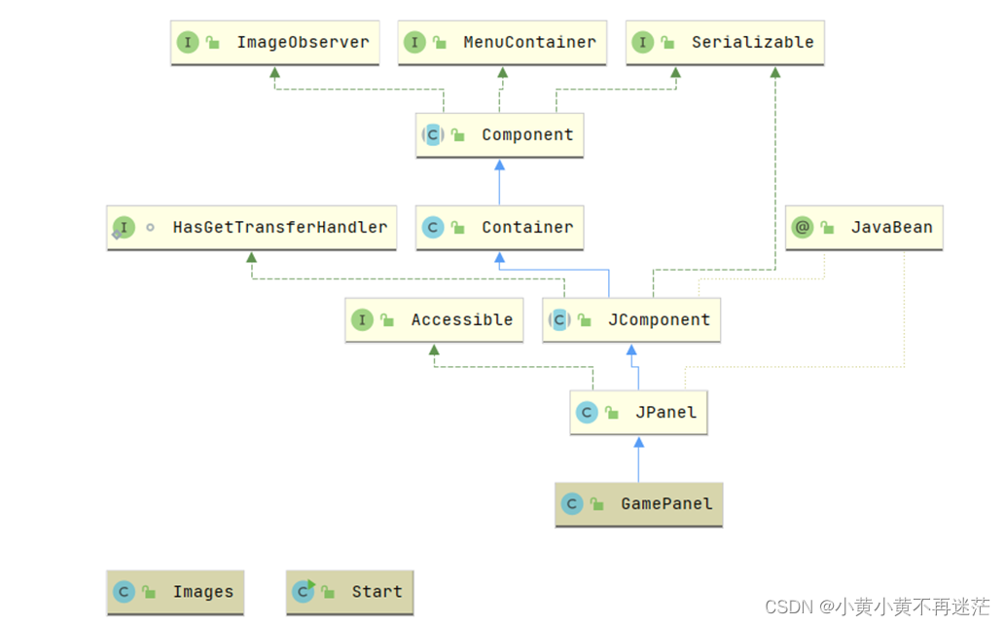Click the public lock icon on JPanel

click(612, 413)
